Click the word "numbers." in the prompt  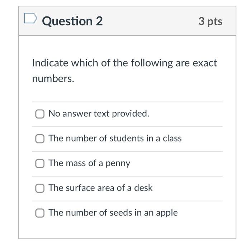pyautogui.click(x=53, y=79)
